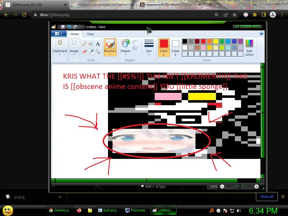Share this page icon
This screenshot has width=288, height=216.
[226, 15]
